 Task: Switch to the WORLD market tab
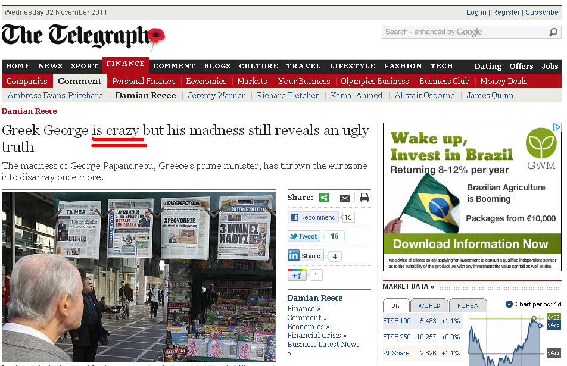(x=429, y=305)
